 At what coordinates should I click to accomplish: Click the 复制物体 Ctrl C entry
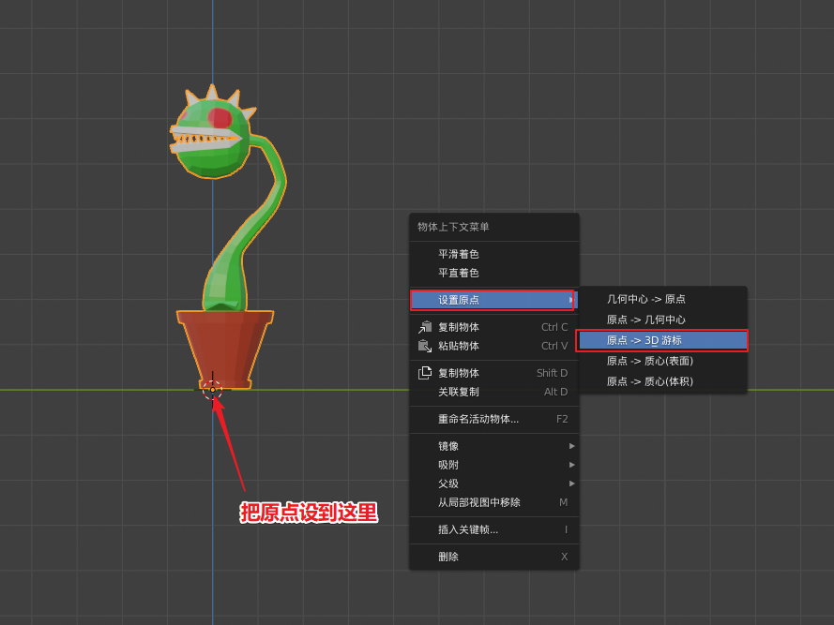[x=494, y=327]
